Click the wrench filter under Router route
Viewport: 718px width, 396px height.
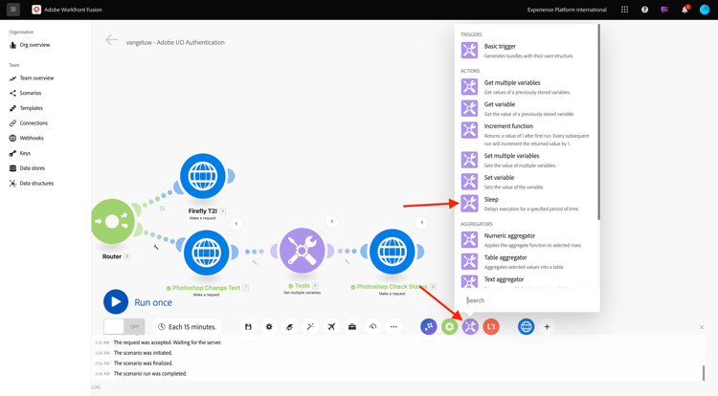[156, 247]
